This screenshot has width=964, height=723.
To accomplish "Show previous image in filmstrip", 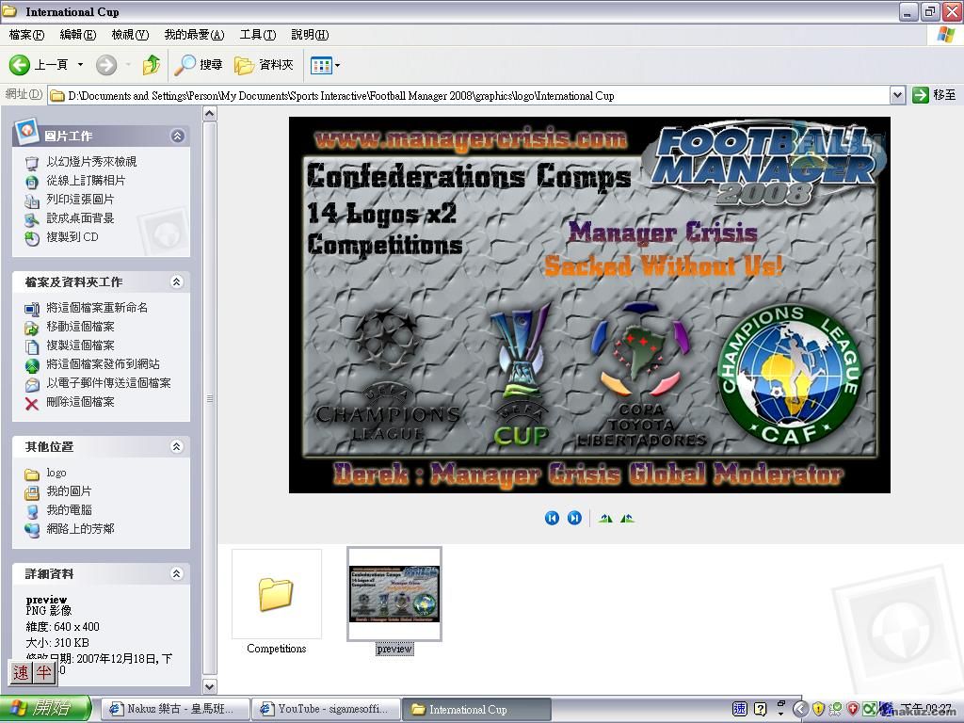I will point(552,519).
